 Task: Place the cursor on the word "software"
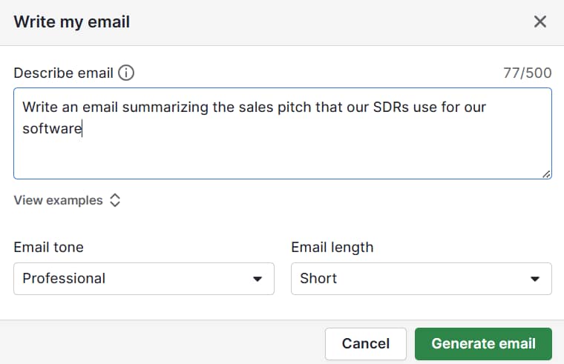[51, 129]
